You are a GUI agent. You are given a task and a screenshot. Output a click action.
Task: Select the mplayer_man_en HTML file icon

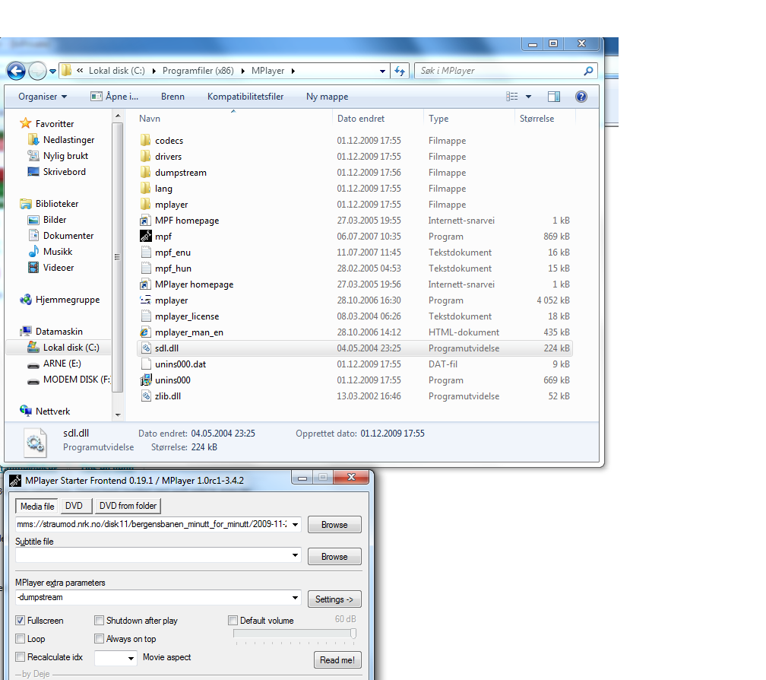click(x=146, y=332)
